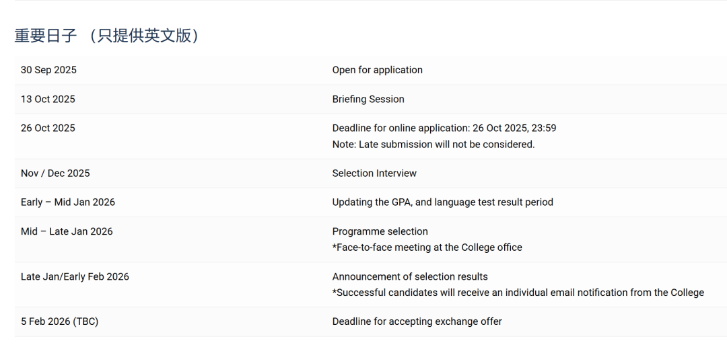Click the Late Jan/Early Feb 2026 cell
Viewport: 727px width, 347px height.
click(75, 276)
